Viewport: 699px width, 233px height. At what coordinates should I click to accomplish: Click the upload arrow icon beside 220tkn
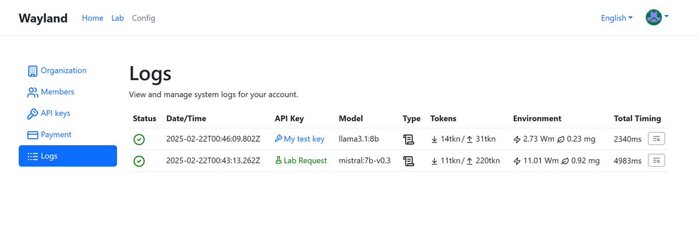[x=469, y=161]
